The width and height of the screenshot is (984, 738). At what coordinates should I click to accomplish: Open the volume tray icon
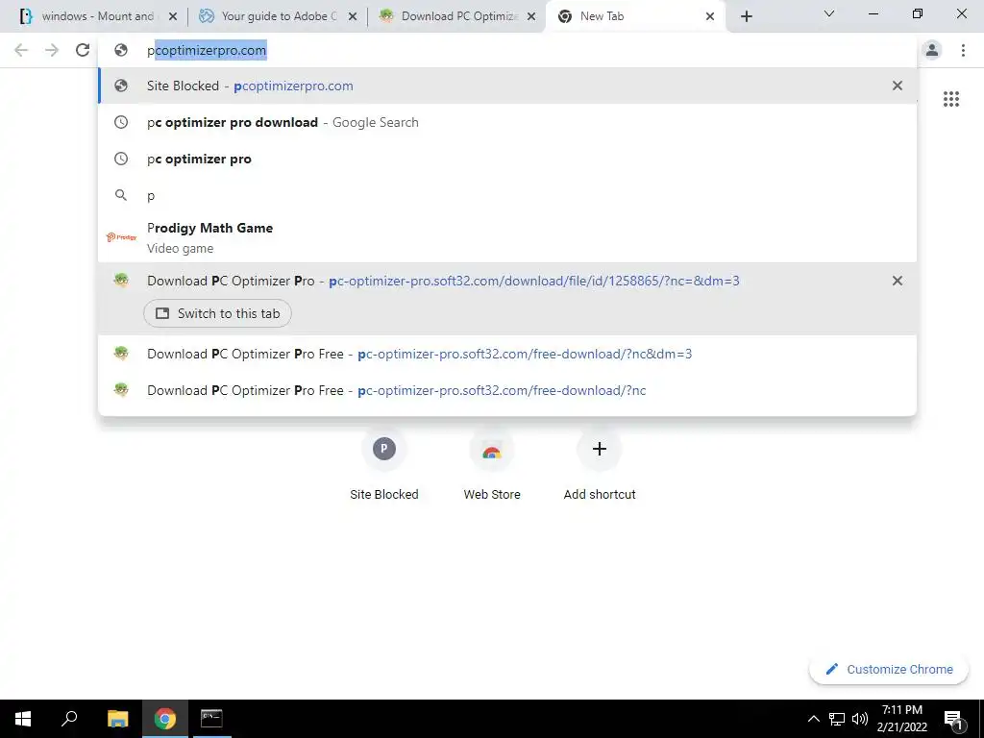click(860, 719)
